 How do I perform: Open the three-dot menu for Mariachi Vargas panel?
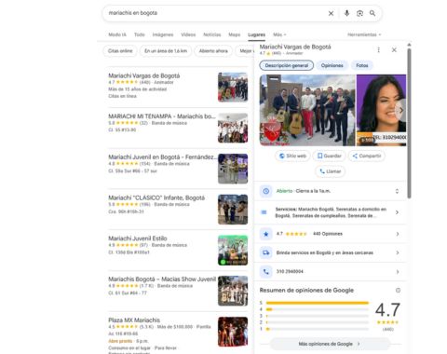click(378, 49)
